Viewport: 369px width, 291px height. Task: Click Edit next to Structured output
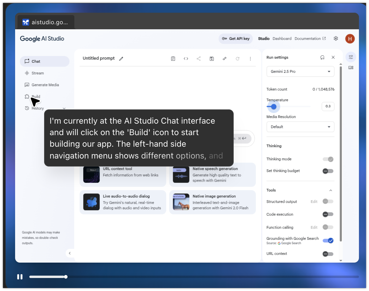[x=314, y=202]
